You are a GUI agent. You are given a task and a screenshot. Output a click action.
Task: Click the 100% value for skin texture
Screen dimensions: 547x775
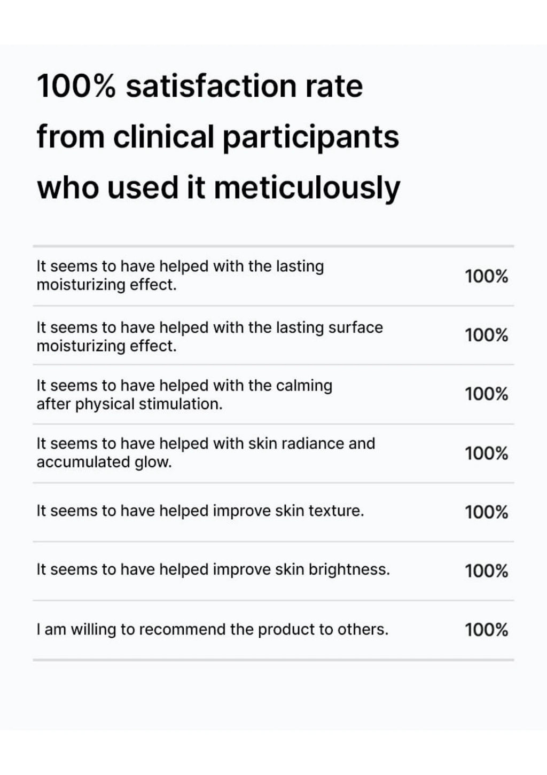(486, 512)
